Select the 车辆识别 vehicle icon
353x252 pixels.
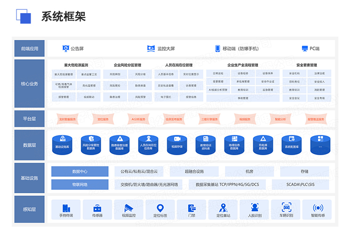coord(286,207)
